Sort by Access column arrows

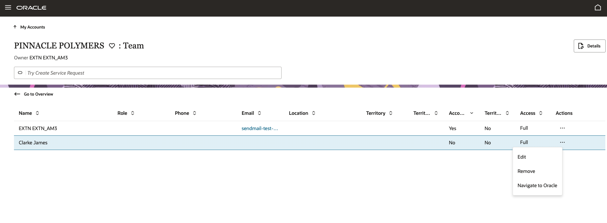[x=541, y=113]
